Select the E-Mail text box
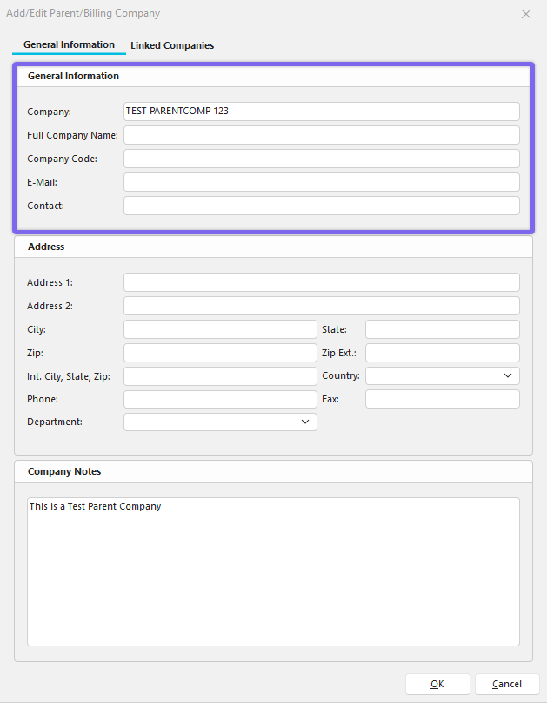 point(321,182)
